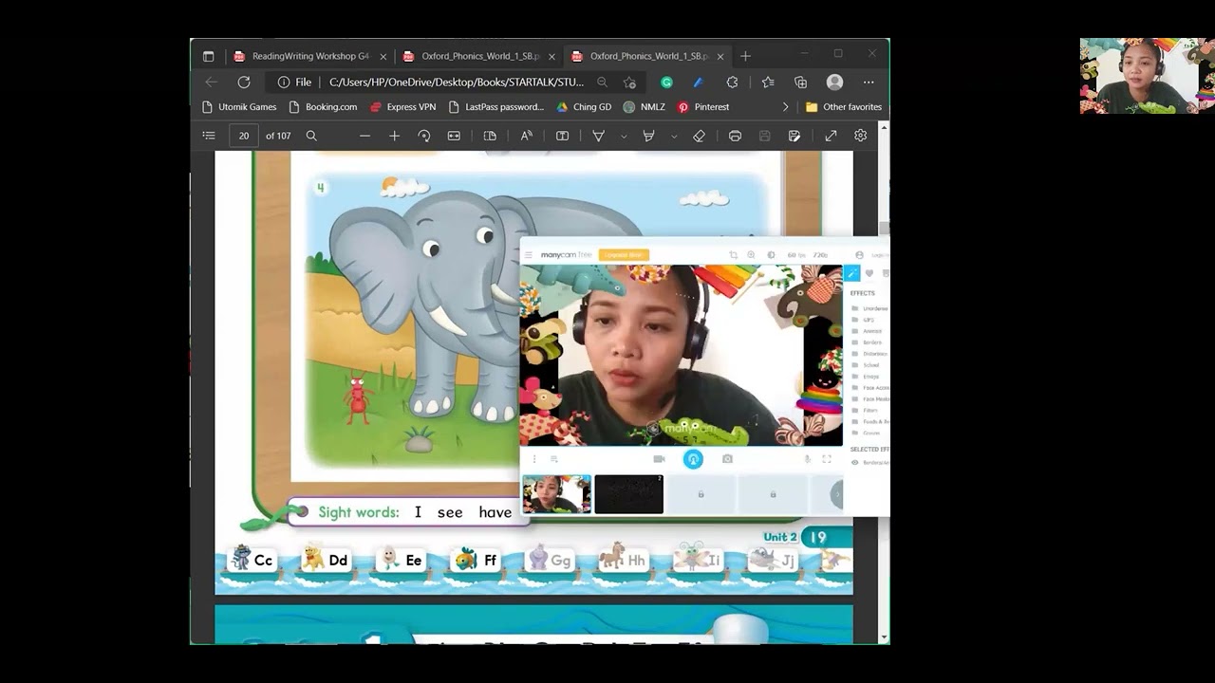Open the Booking.com bookmark
This screenshot has width=1215, height=683.
(x=323, y=107)
